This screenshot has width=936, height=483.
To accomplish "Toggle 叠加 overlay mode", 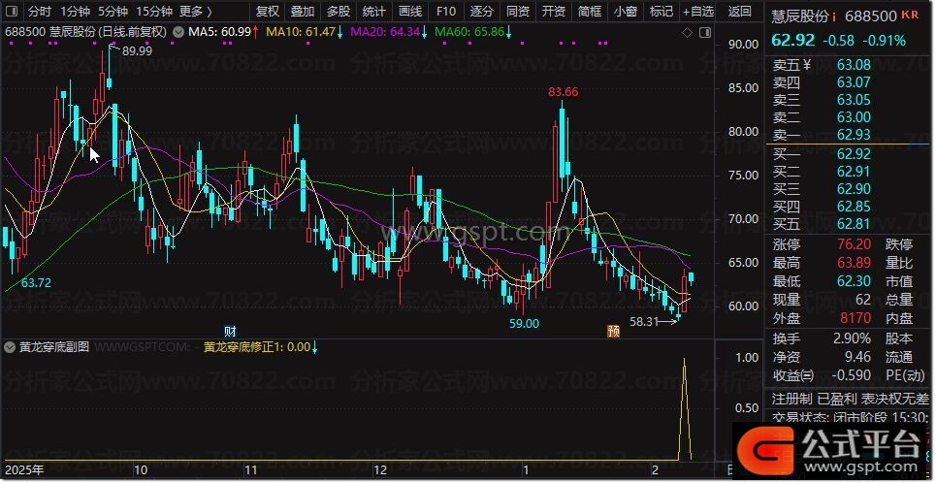I will pos(303,12).
